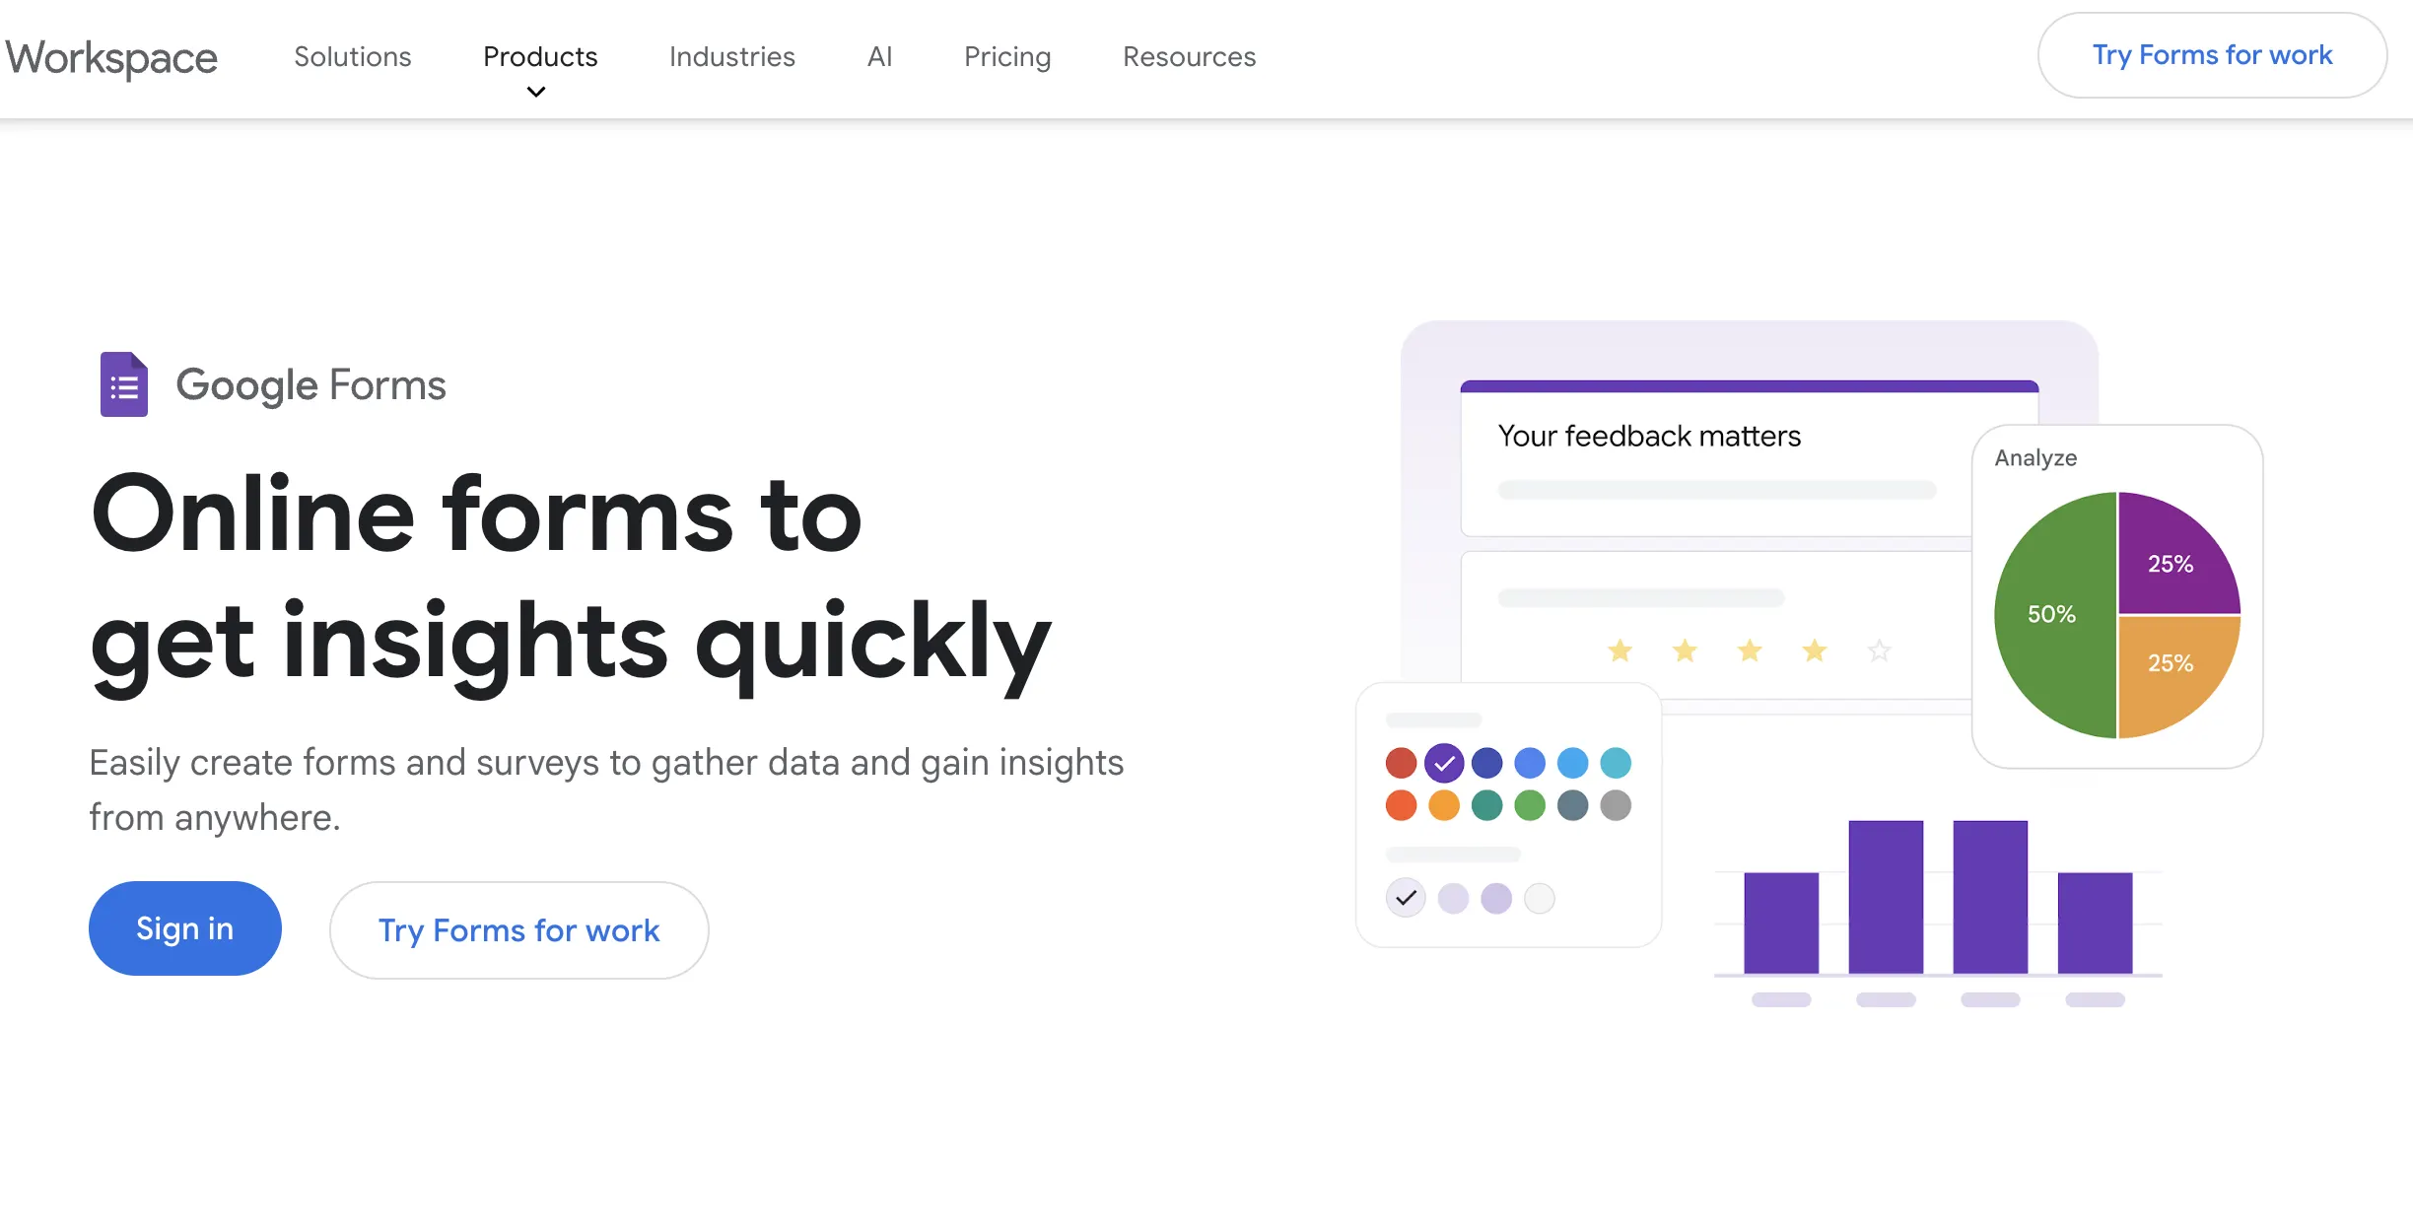Screen dimensions: 2413x1232
Task: Select the orange theme color swatch
Action: [x=1444, y=805]
